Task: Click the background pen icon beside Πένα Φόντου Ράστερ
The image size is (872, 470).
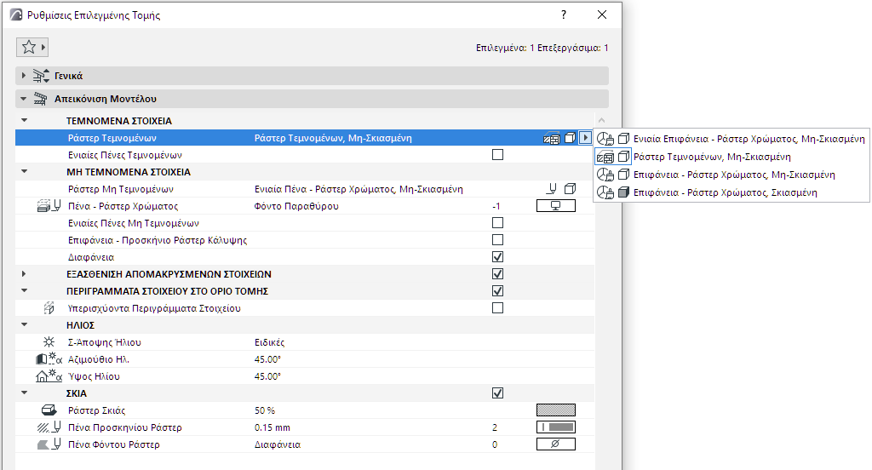Action: [49, 444]
